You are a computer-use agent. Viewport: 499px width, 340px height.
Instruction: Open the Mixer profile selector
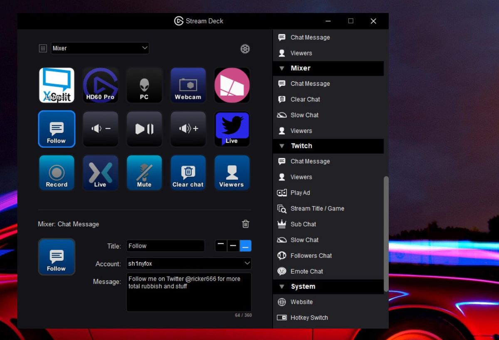(x=100, y=48)
